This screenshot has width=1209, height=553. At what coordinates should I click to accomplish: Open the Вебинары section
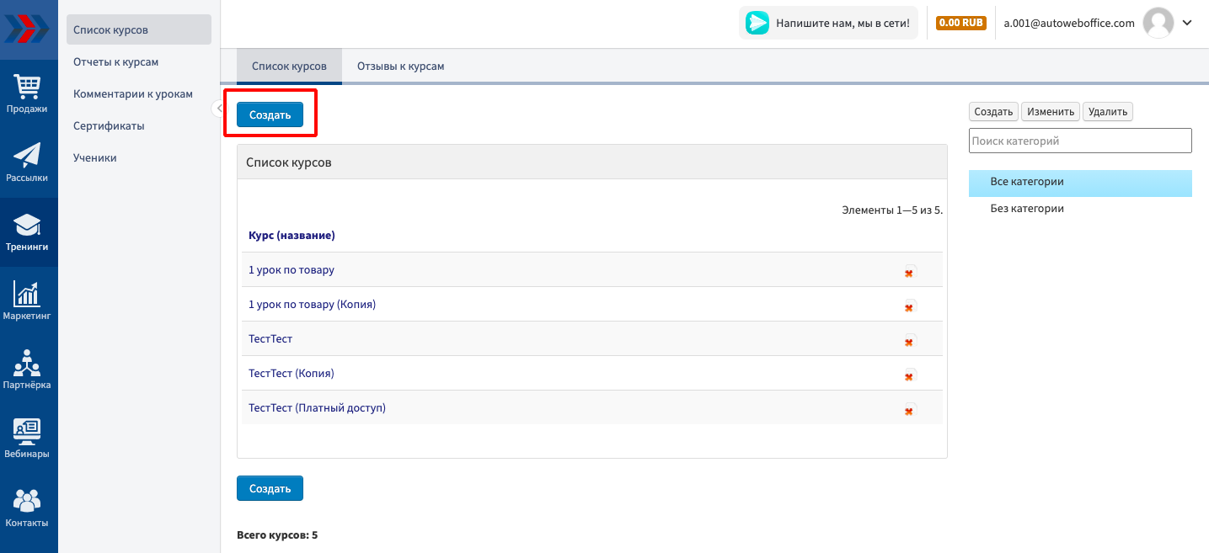click(x=28, y=439)
